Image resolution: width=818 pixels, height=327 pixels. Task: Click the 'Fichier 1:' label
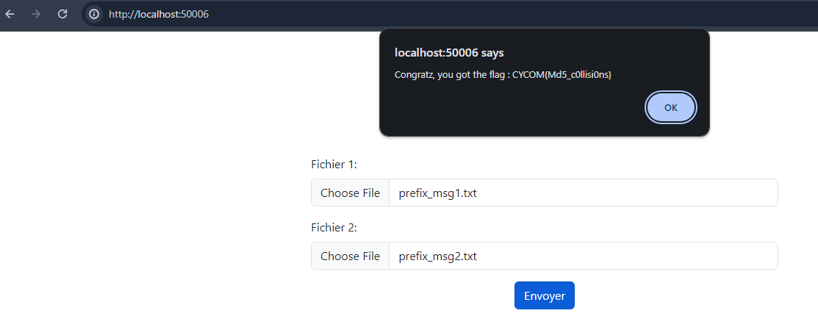pos(334,165)
